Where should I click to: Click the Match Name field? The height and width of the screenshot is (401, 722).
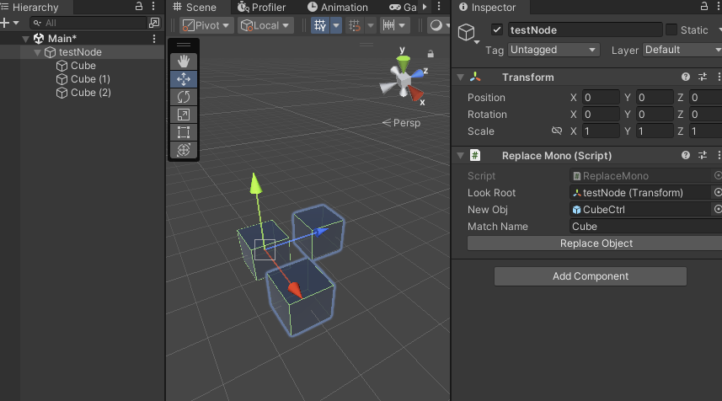(x=645, y=227)
